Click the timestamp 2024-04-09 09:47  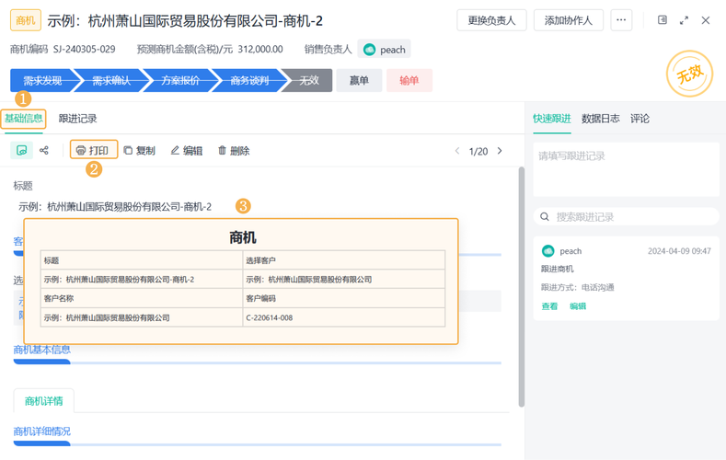679,251
